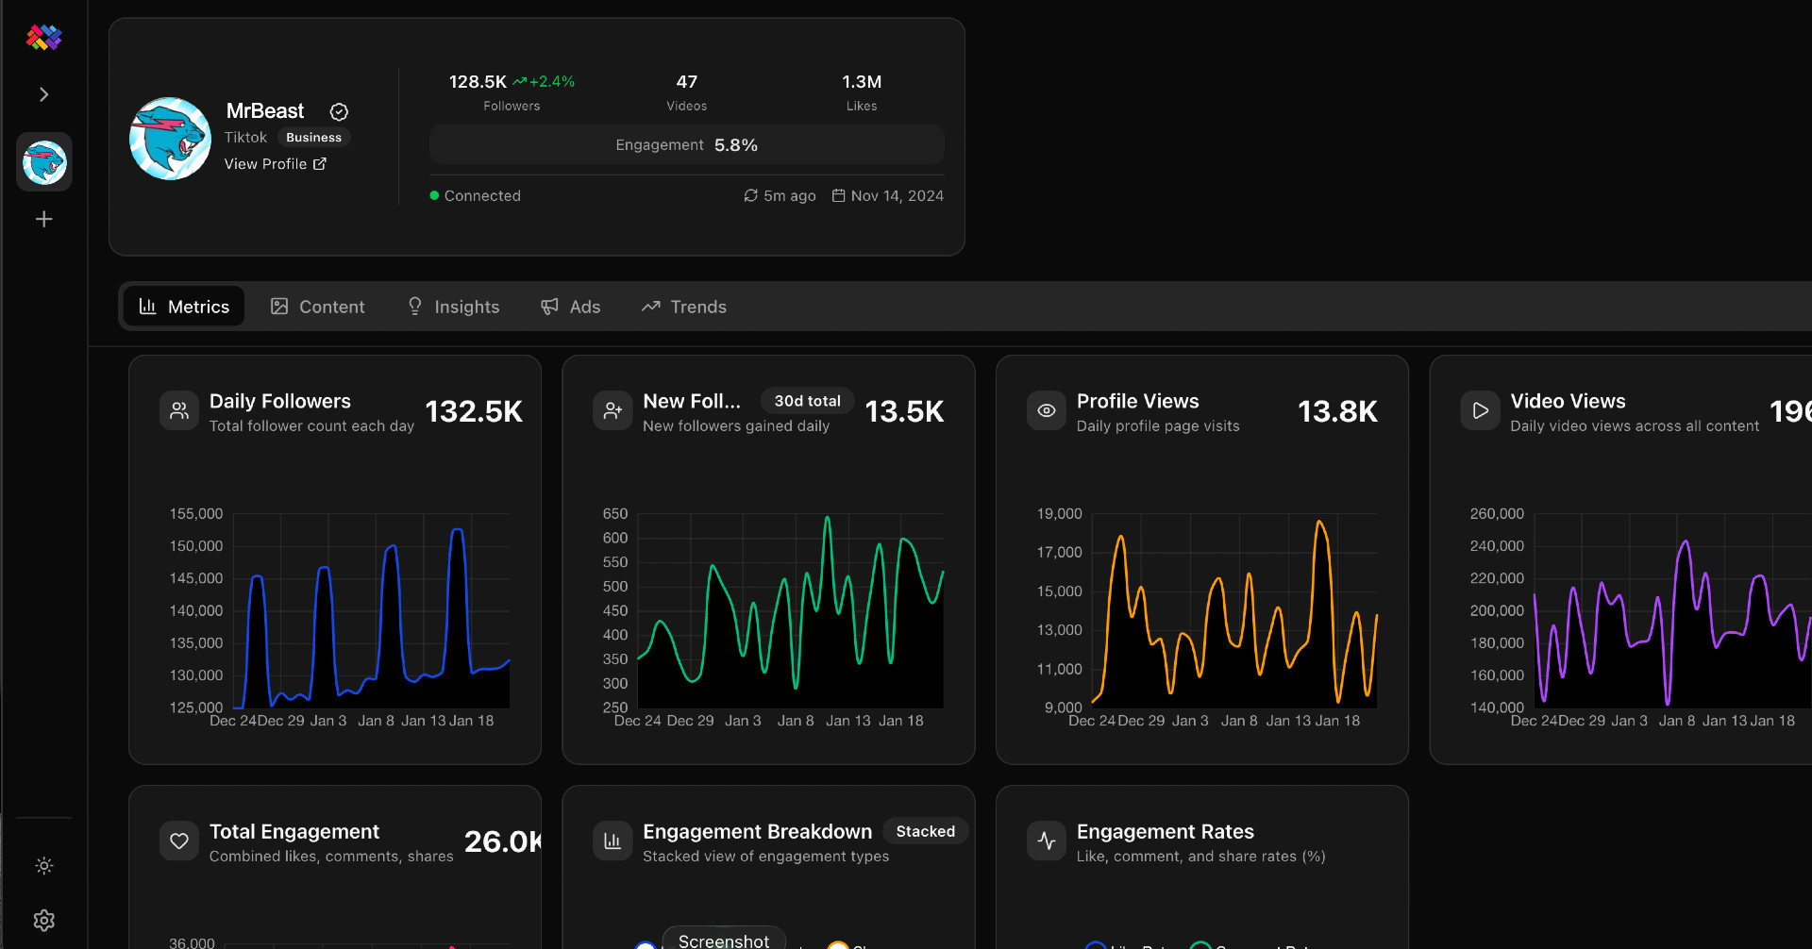The height and width of the screenshot is (949, 1812).
Task: Click the colorful app logo icon
Action: tap(43, 38)
